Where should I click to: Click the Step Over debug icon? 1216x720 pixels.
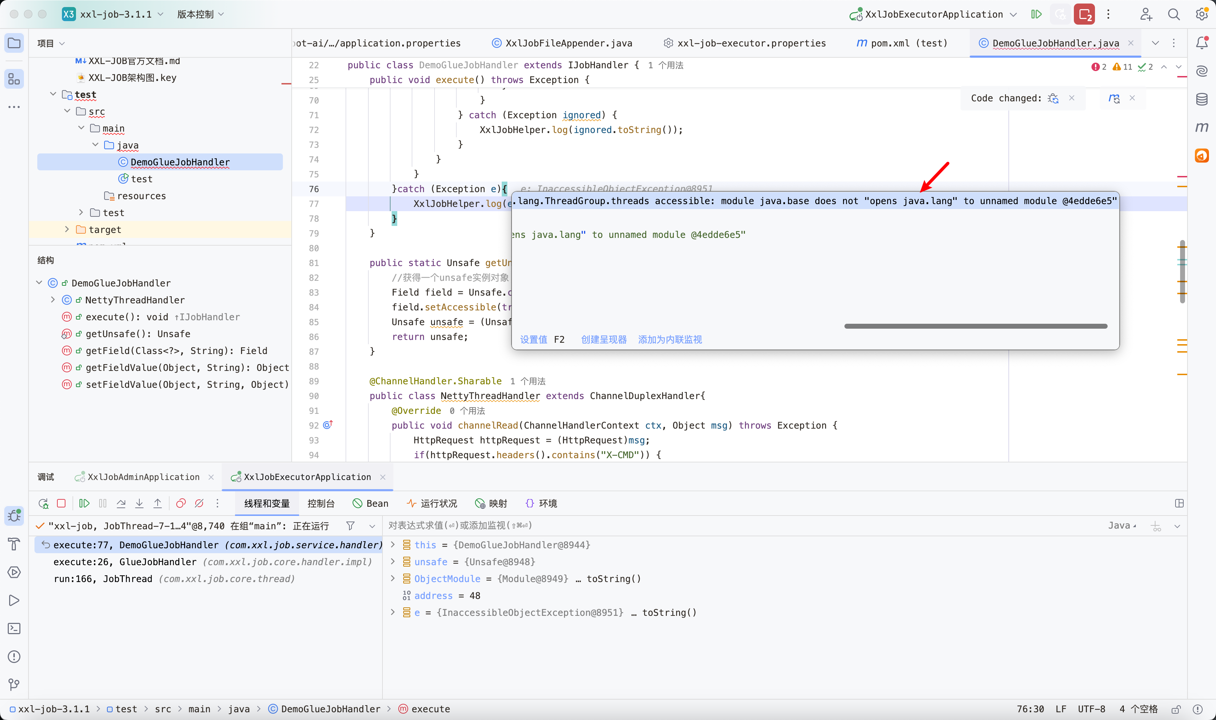click(121, 503)
